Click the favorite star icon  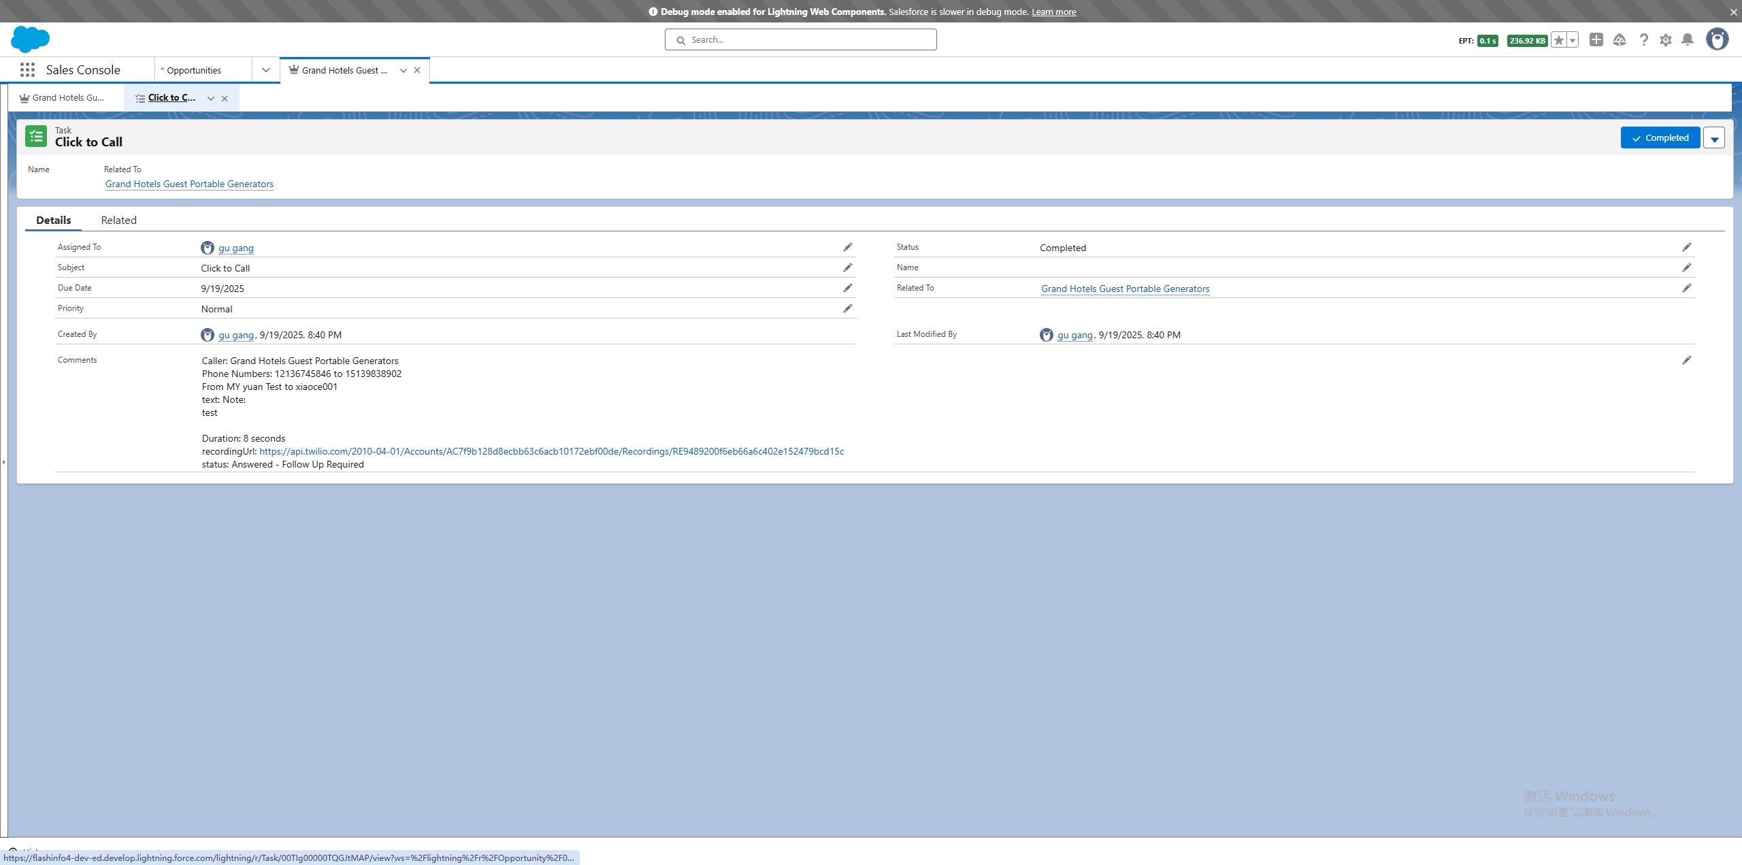1559,40
